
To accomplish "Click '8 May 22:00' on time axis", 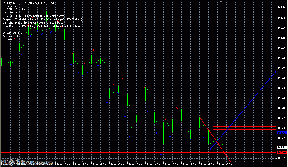I will click(188, 164).
